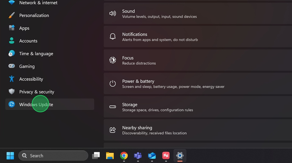Click the Storage drive icon

113,107
